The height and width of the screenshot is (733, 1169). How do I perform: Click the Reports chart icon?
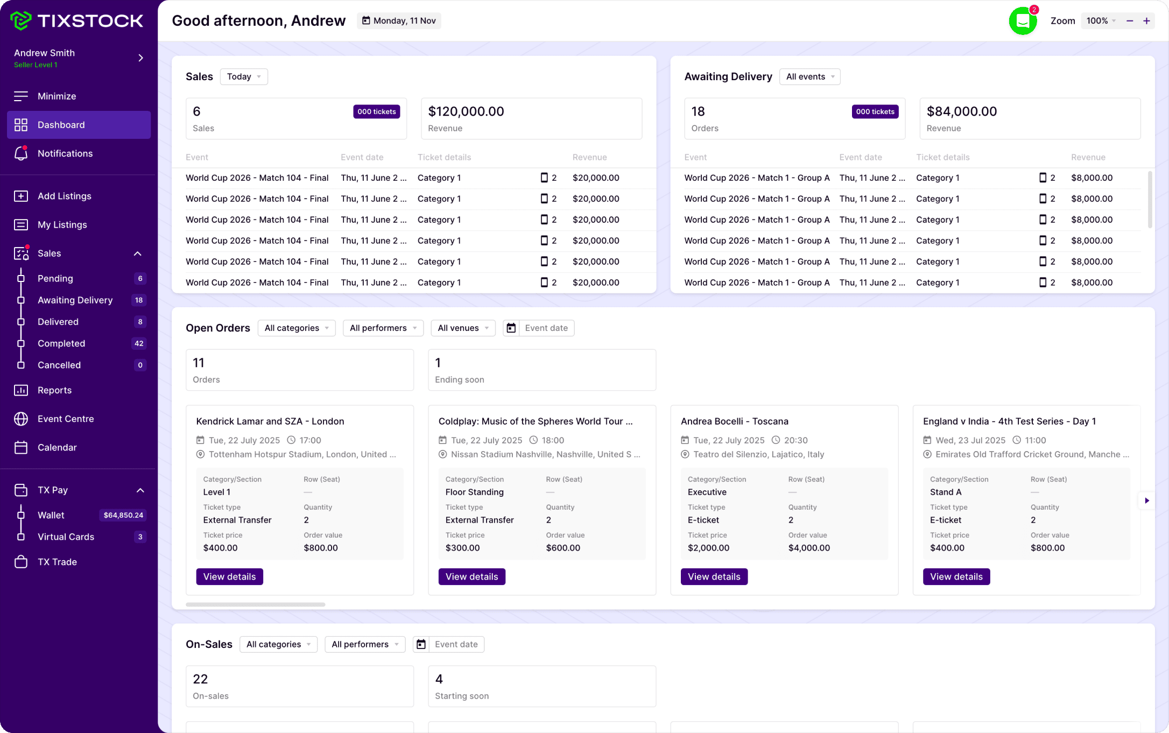click(x=21, y=390)
